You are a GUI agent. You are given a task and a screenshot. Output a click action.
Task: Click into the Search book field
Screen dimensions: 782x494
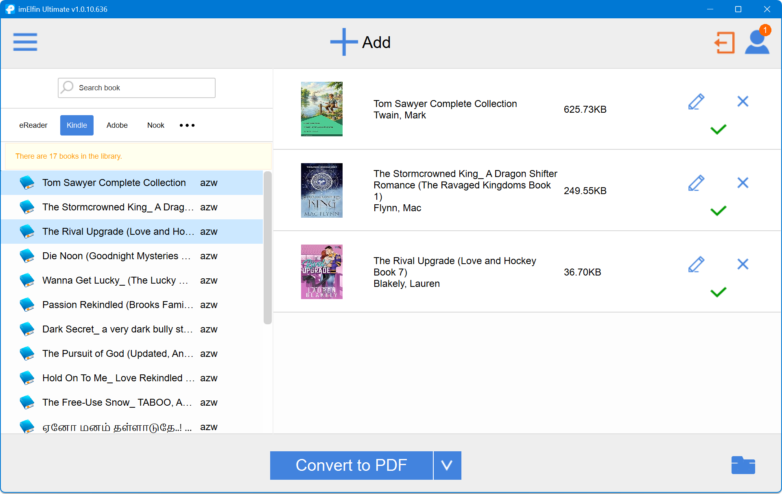pyautogui.click(x=137, y=88)
